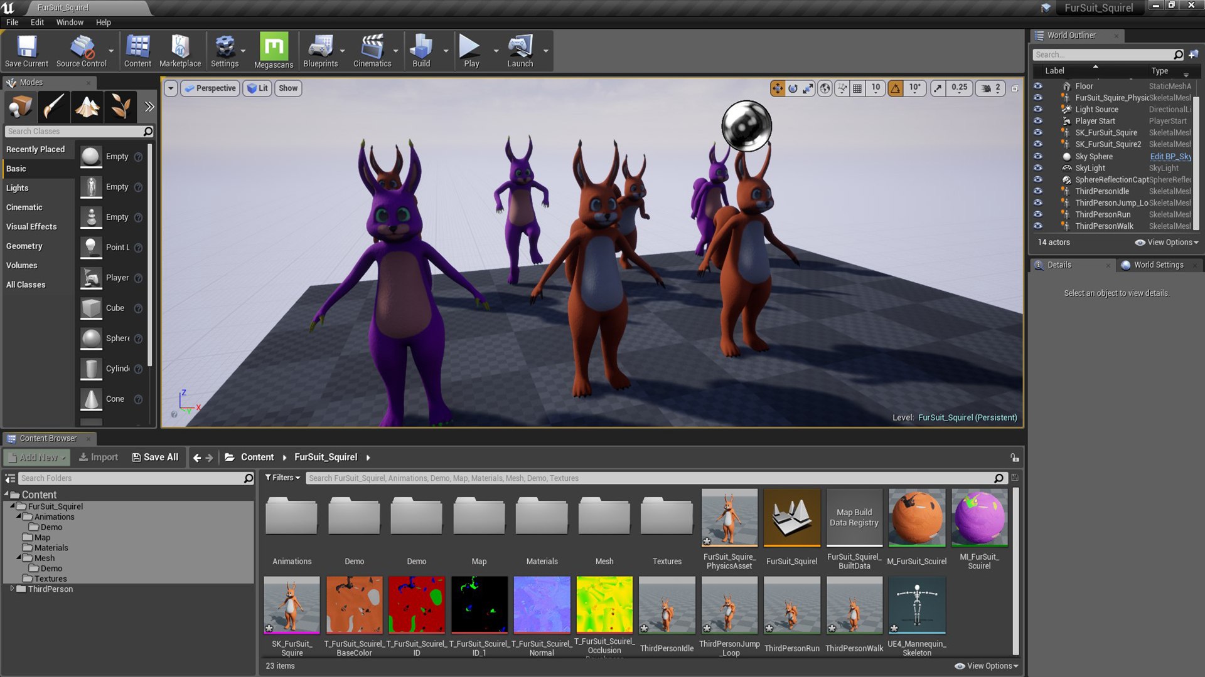The width and height of the screenshot is (1205, 677).
Task: Select the Foliage mode leaf icon
Action: pyautogui.click(x=120, y=107)
